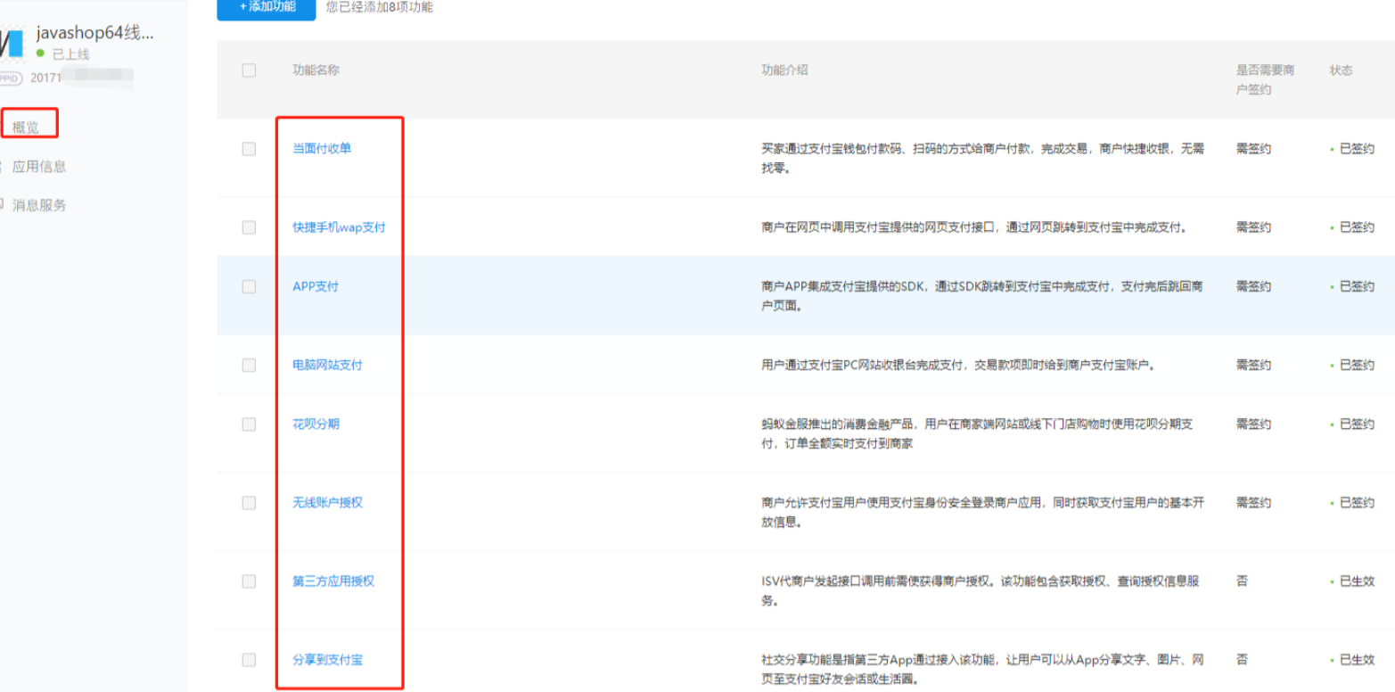1395x692 pixels.
Task: Select checkbox for 分享到支付宝
Action: (249, 660)
